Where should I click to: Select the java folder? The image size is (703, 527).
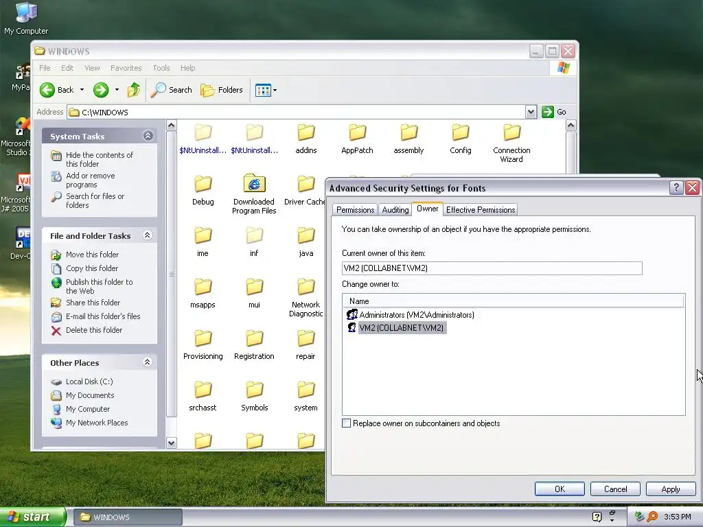click(306, 242)
